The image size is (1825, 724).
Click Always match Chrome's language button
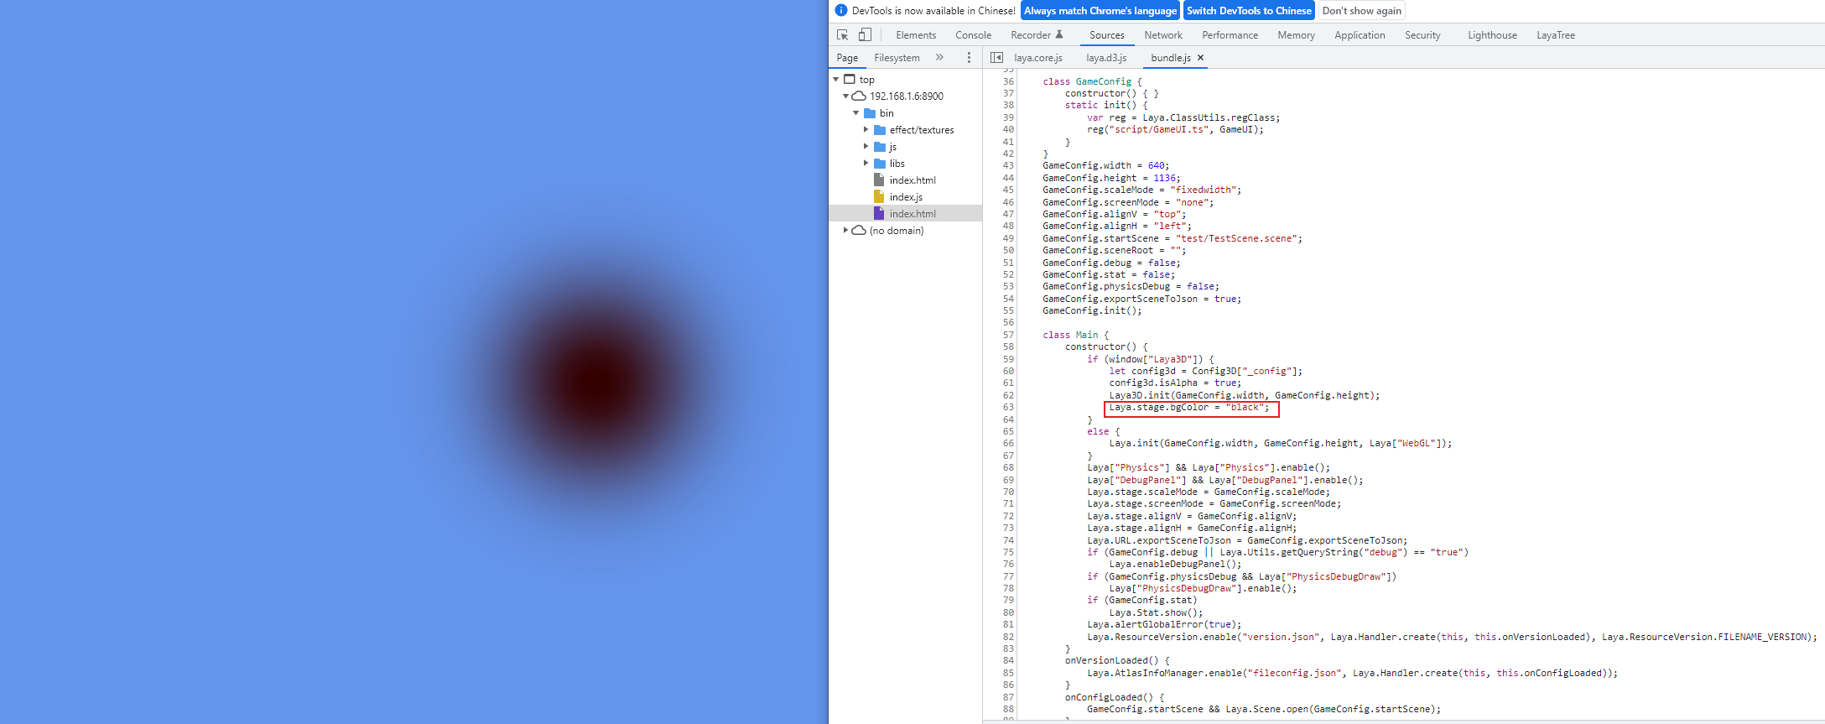point(1100,10)
